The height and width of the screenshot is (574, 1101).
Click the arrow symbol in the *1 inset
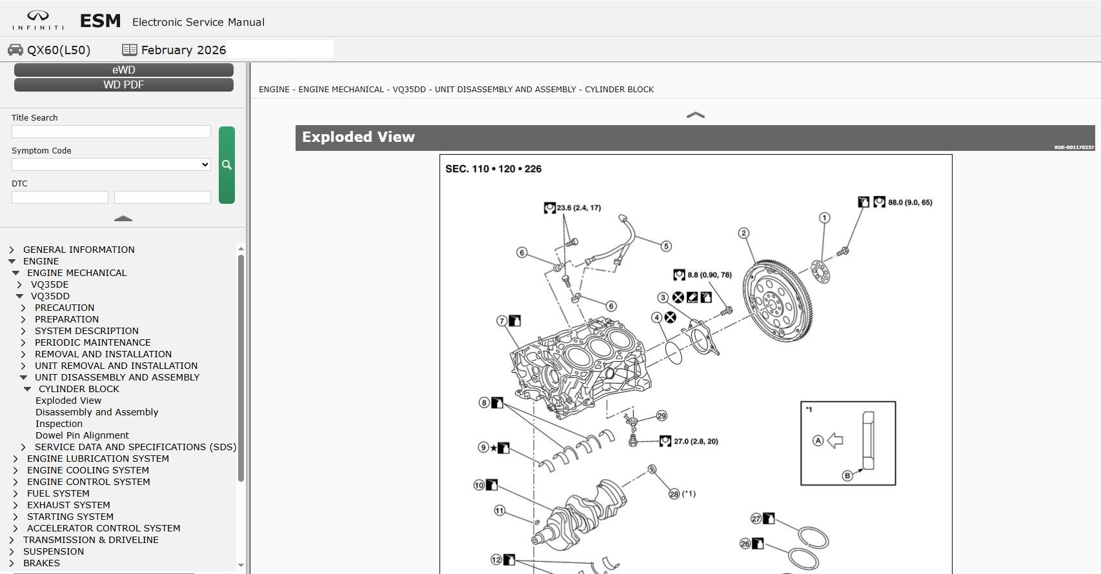pyautogui.click(x=835, y=440)
